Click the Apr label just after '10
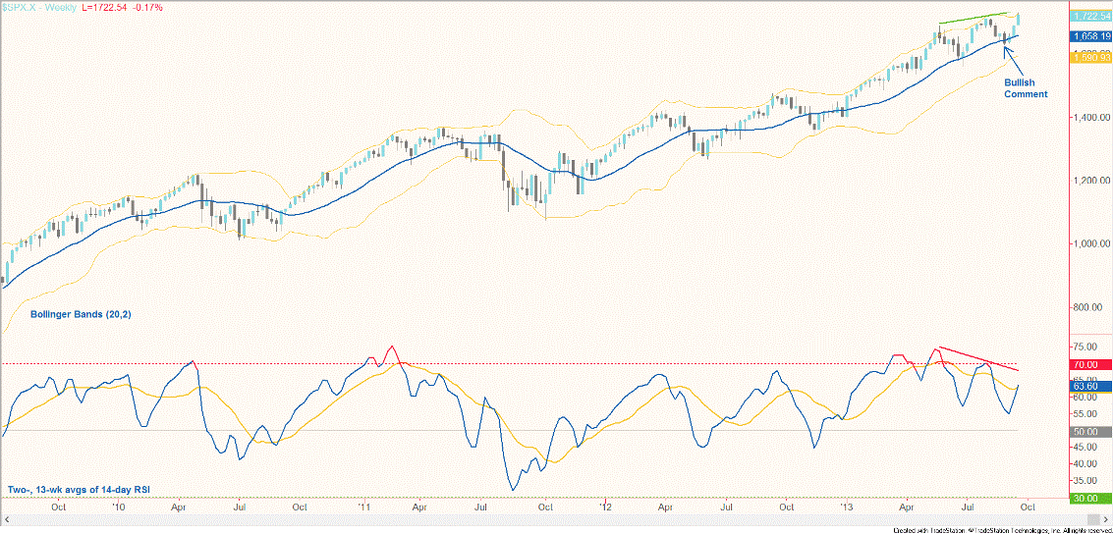 (x=179, y=507)
